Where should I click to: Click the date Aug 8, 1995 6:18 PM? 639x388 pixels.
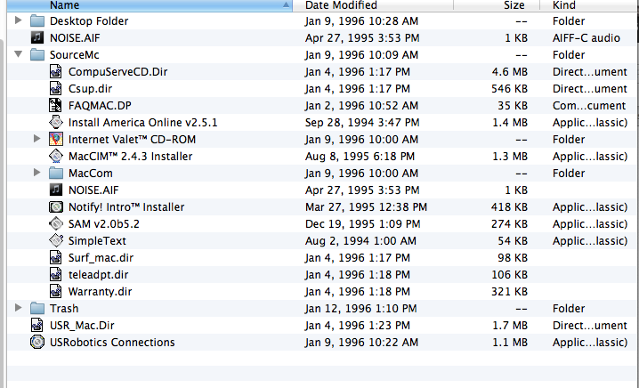pos(360,157)
